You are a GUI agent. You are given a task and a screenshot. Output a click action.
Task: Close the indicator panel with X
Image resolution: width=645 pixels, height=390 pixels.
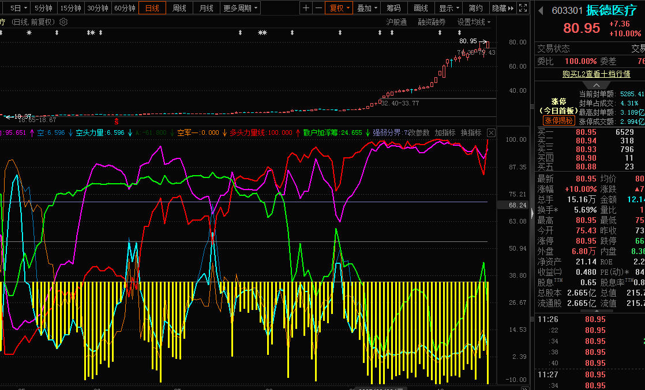click(x=491, y=132)
